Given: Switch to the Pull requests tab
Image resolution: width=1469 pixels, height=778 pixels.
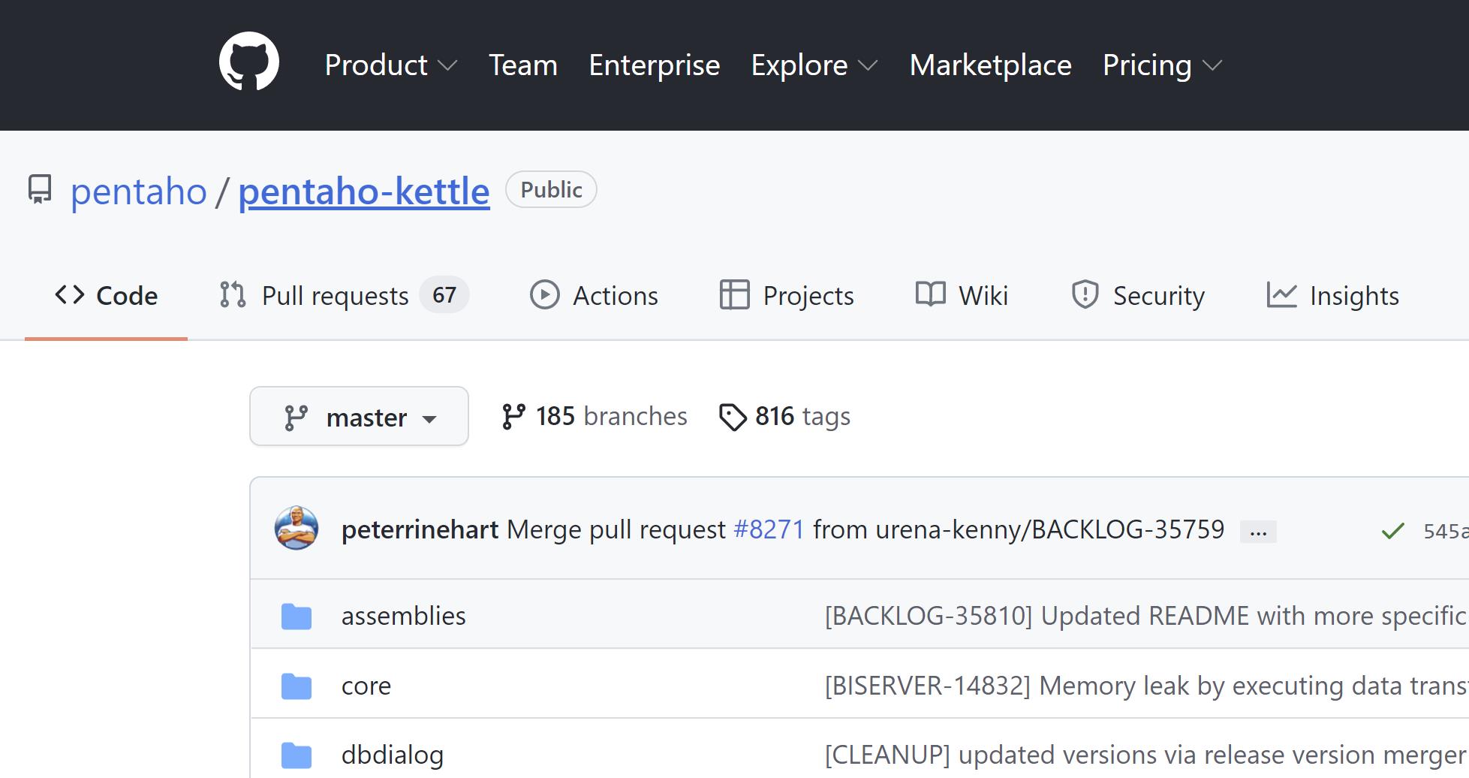Looking at the screenshot, I should coord(344,296).
